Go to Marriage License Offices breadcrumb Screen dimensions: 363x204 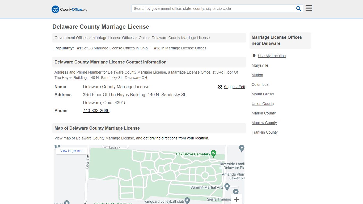pyautogui.click(x=113, y=38)
